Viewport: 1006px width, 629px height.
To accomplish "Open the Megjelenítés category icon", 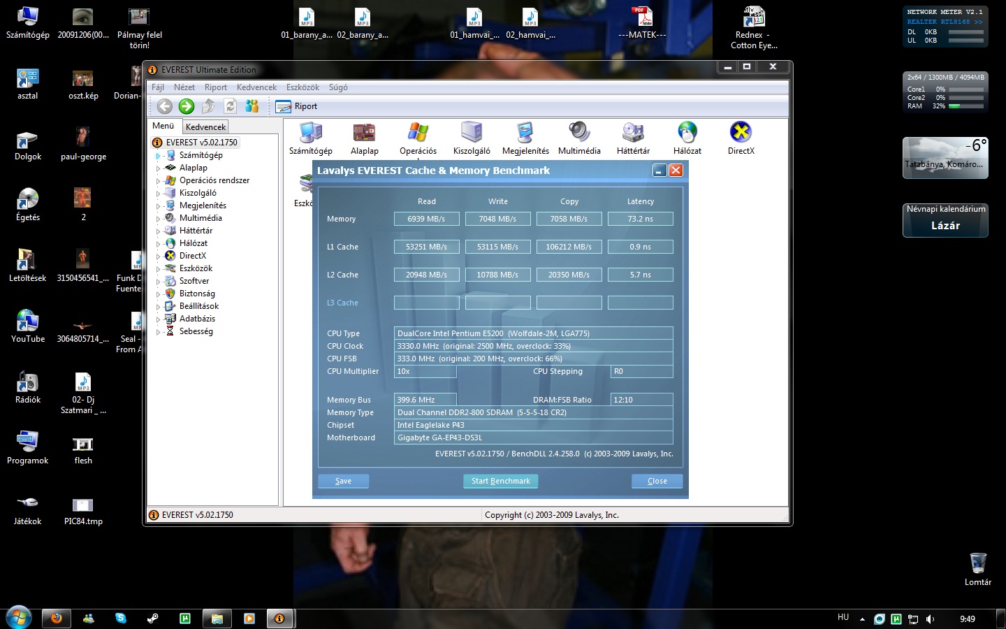I will click(525, 138).
